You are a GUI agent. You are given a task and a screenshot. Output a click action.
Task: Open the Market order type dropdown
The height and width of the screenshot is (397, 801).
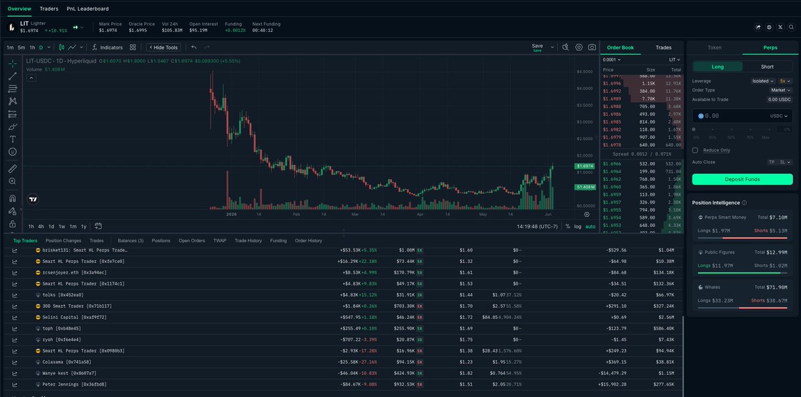781,90
